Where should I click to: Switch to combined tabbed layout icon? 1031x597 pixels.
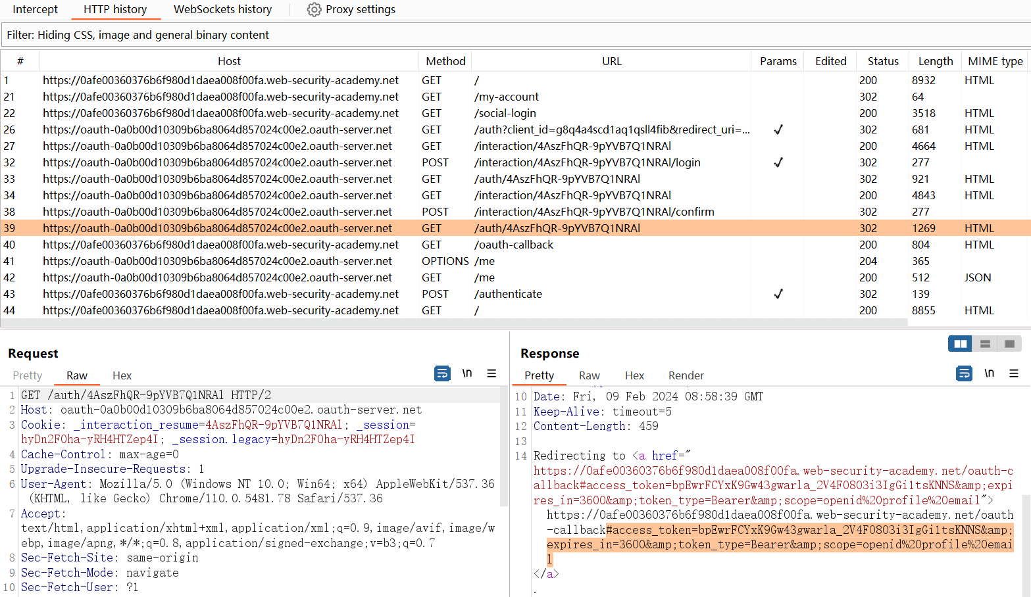click(x=1009, y=344)
